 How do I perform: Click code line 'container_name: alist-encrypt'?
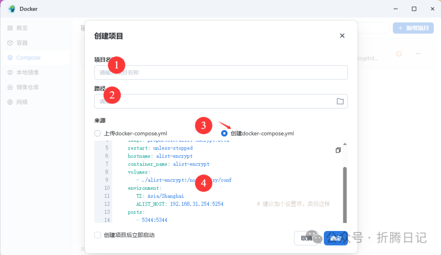[169, 164]
